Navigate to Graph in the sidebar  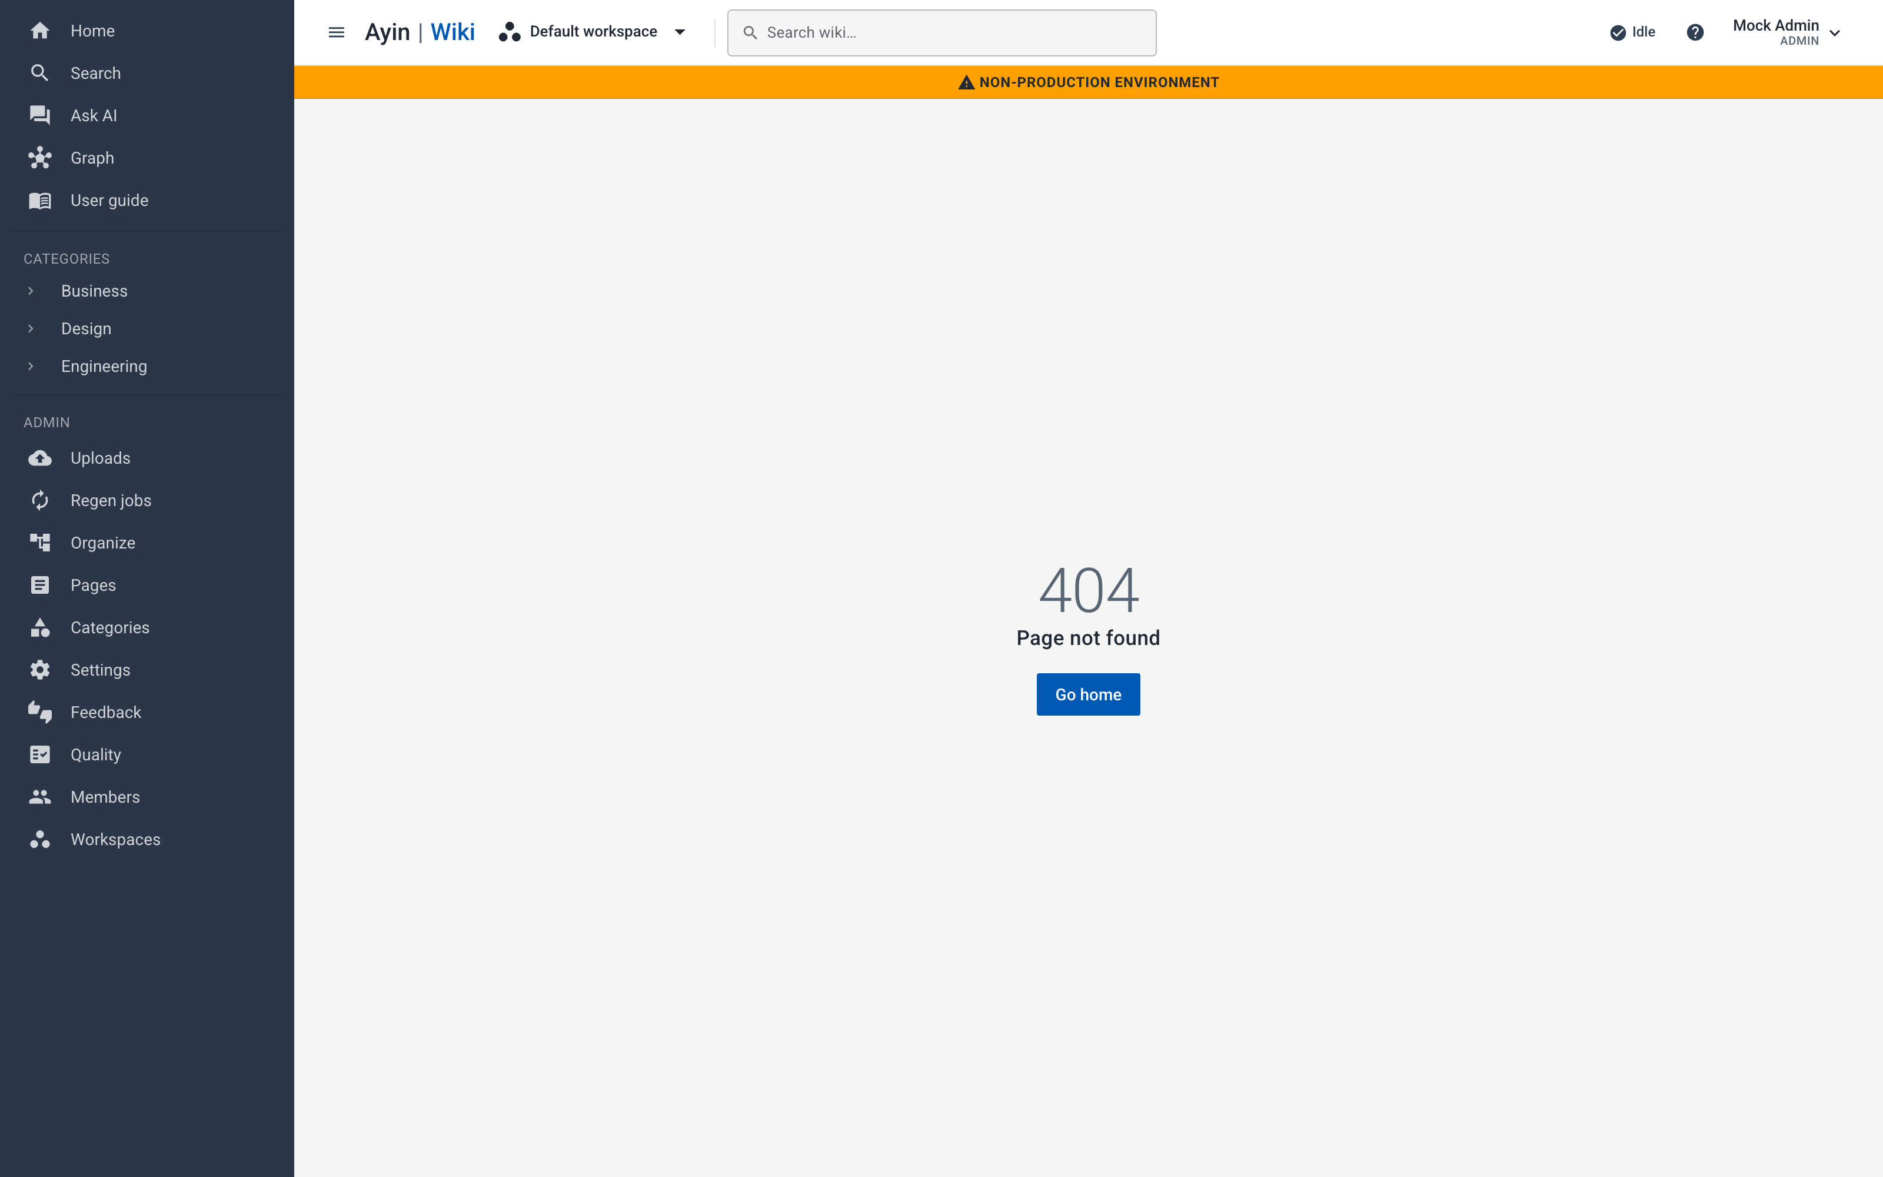(147, 158)
